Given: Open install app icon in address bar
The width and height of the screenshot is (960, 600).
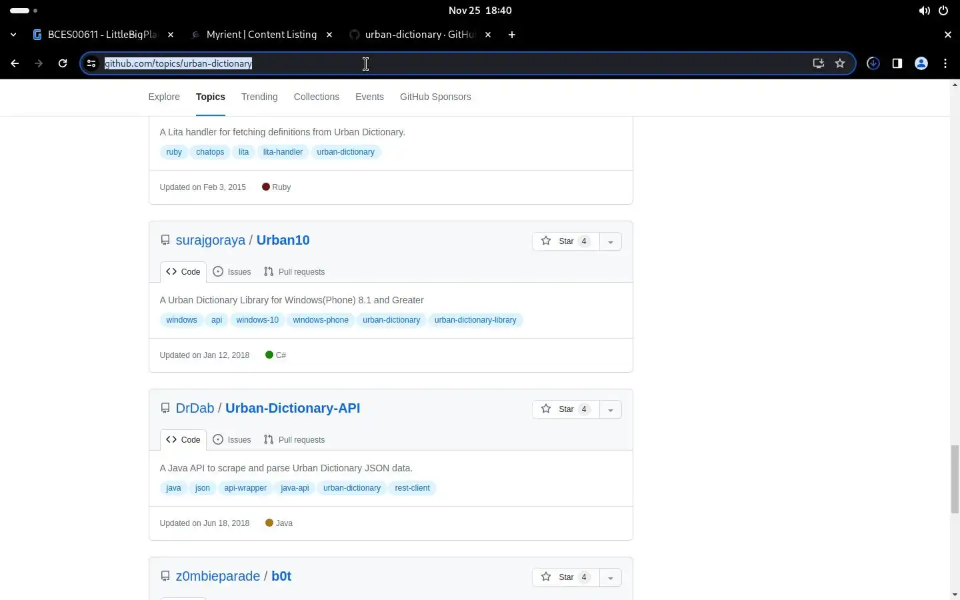Looking at the screenshot, I should (819, 63).
